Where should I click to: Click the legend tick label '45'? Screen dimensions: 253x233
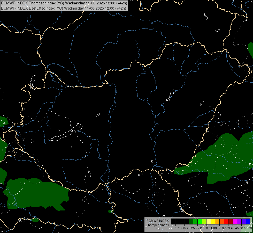point(237,228)
